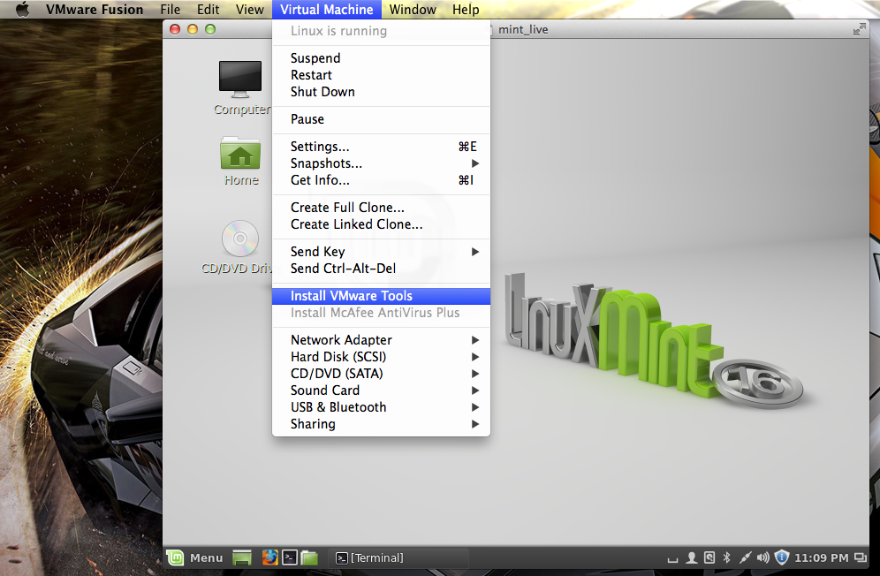Screen dimensions: 880x576
Task: Click the Terminal window button in taskbar
Action: tap(370, 557)
